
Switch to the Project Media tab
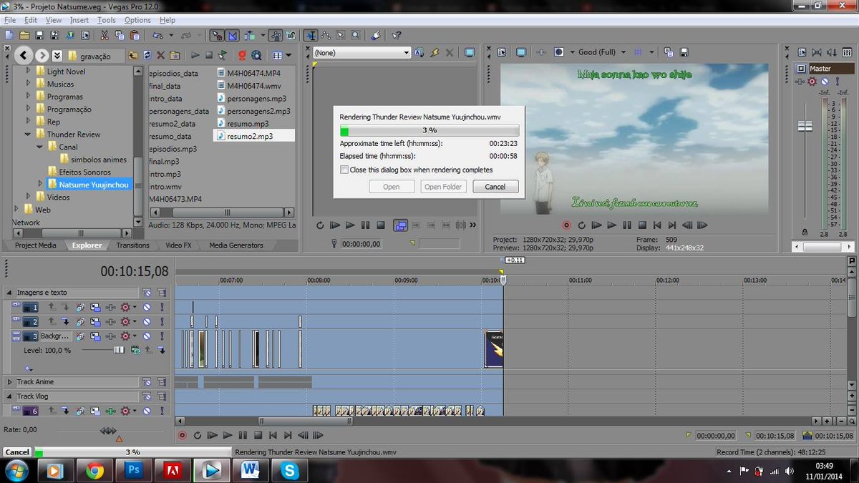tap(36, 245)
